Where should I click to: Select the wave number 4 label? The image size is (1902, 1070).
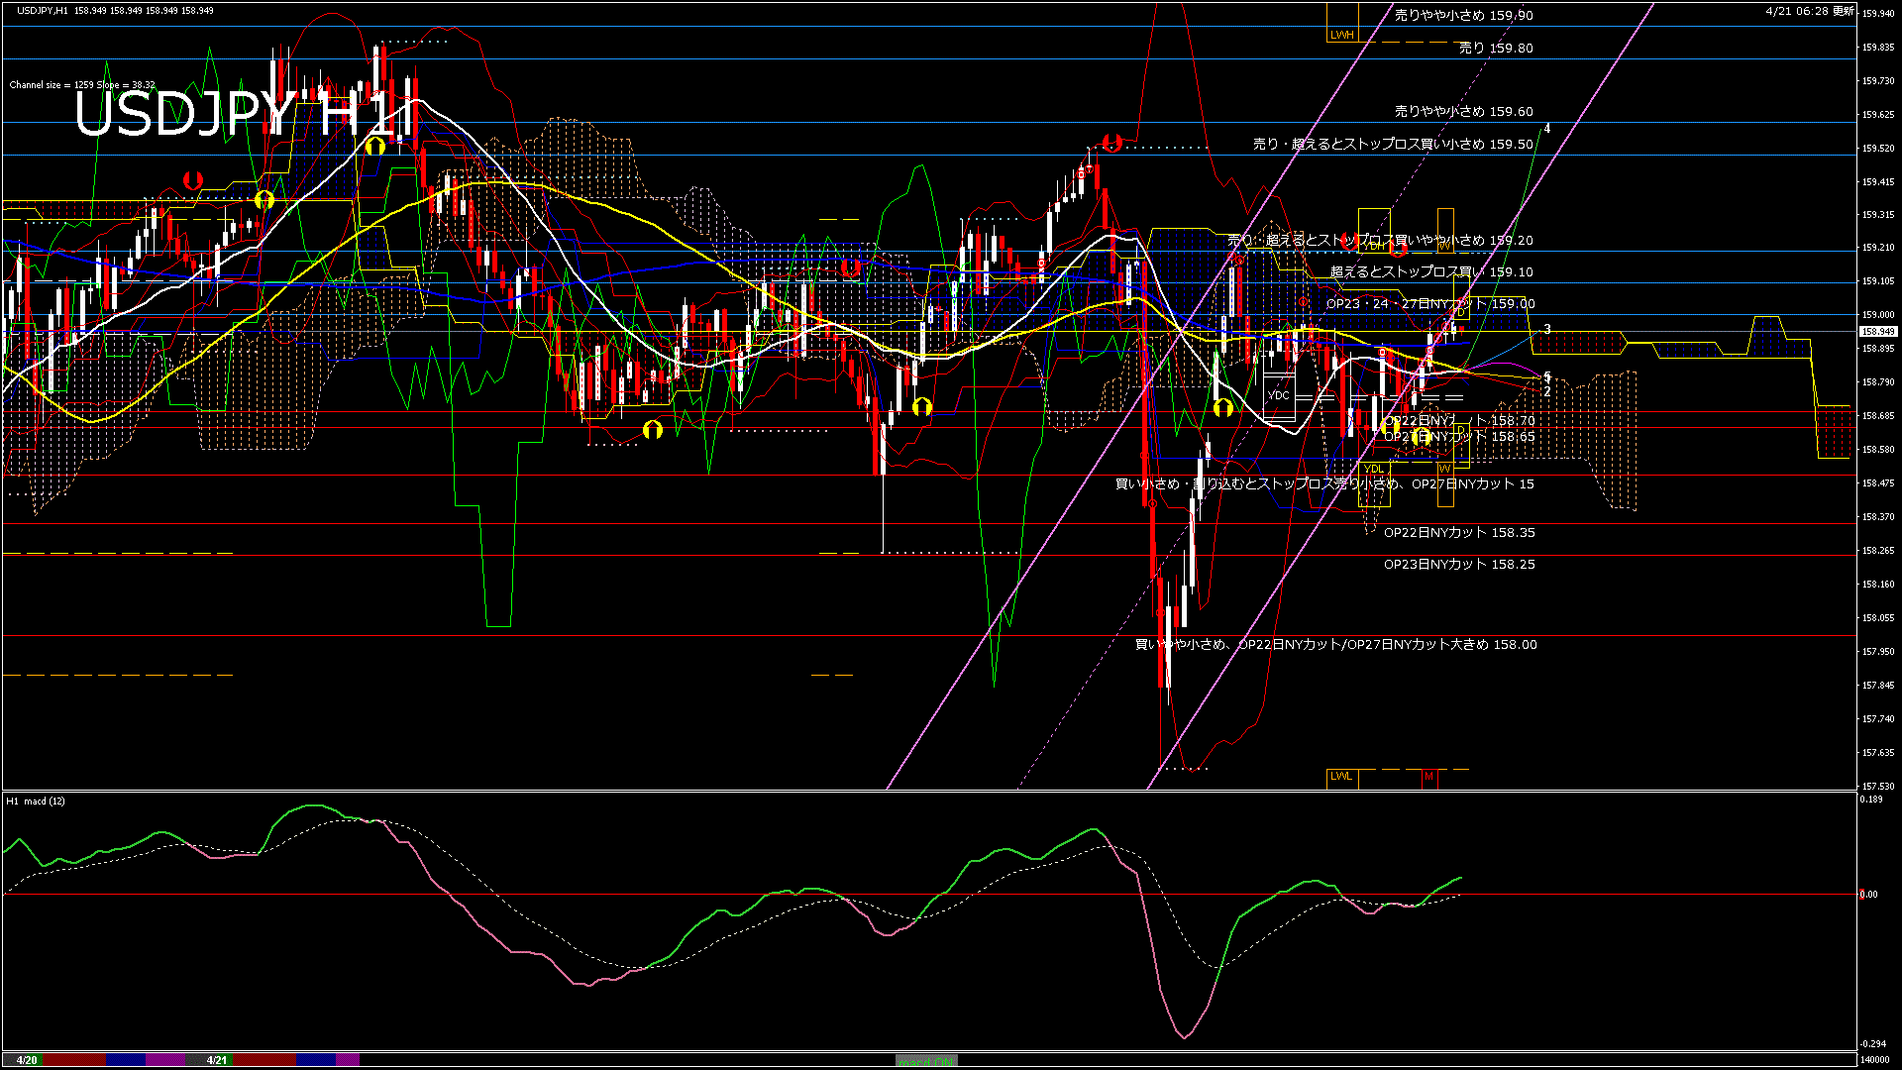coord(1547,129)
